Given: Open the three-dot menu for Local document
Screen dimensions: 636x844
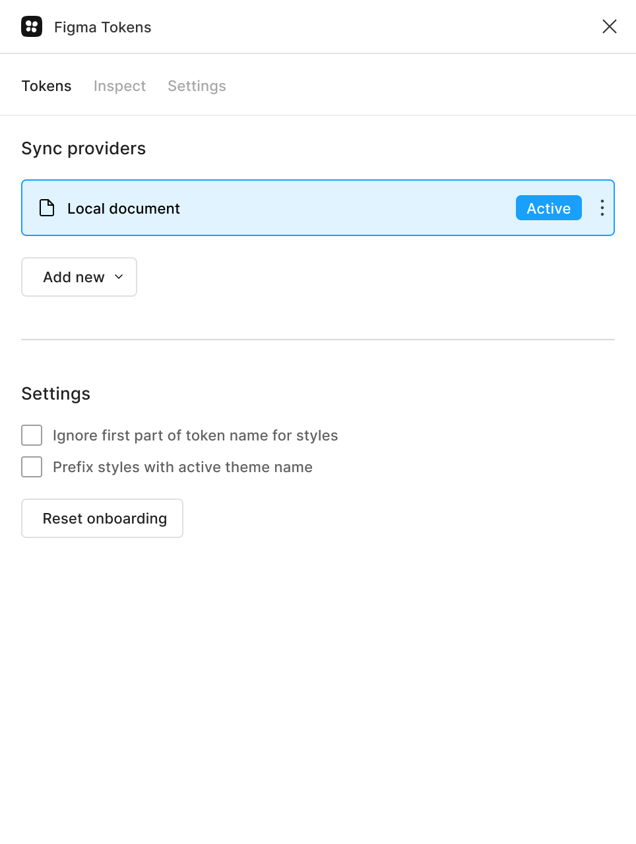Looking at the screenshot, I should (x=602, y=208).
